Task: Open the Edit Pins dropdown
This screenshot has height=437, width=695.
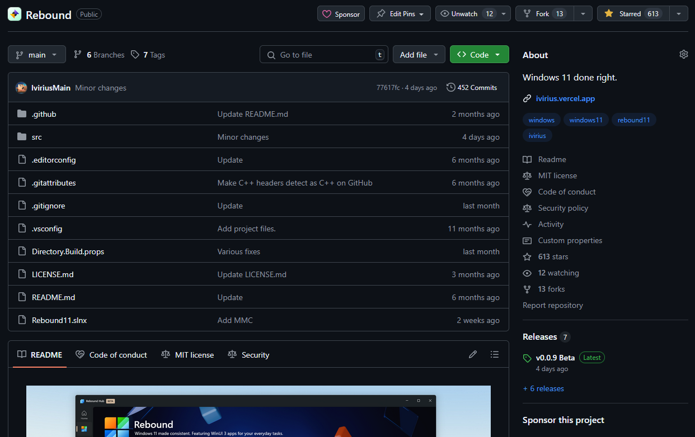Action: pos(400,13)
